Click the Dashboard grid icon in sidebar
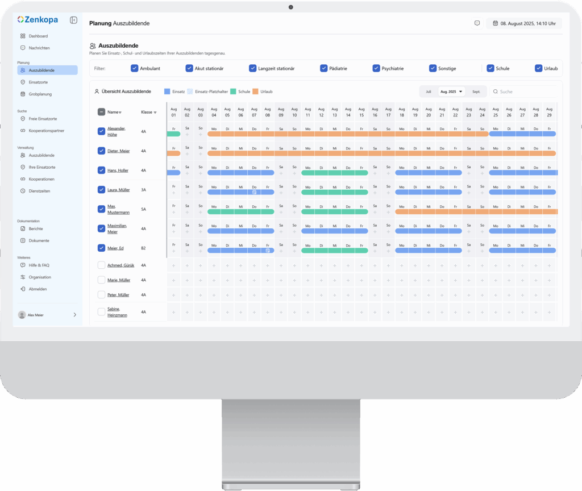The image size is (582, 491). tap(23, 36)
